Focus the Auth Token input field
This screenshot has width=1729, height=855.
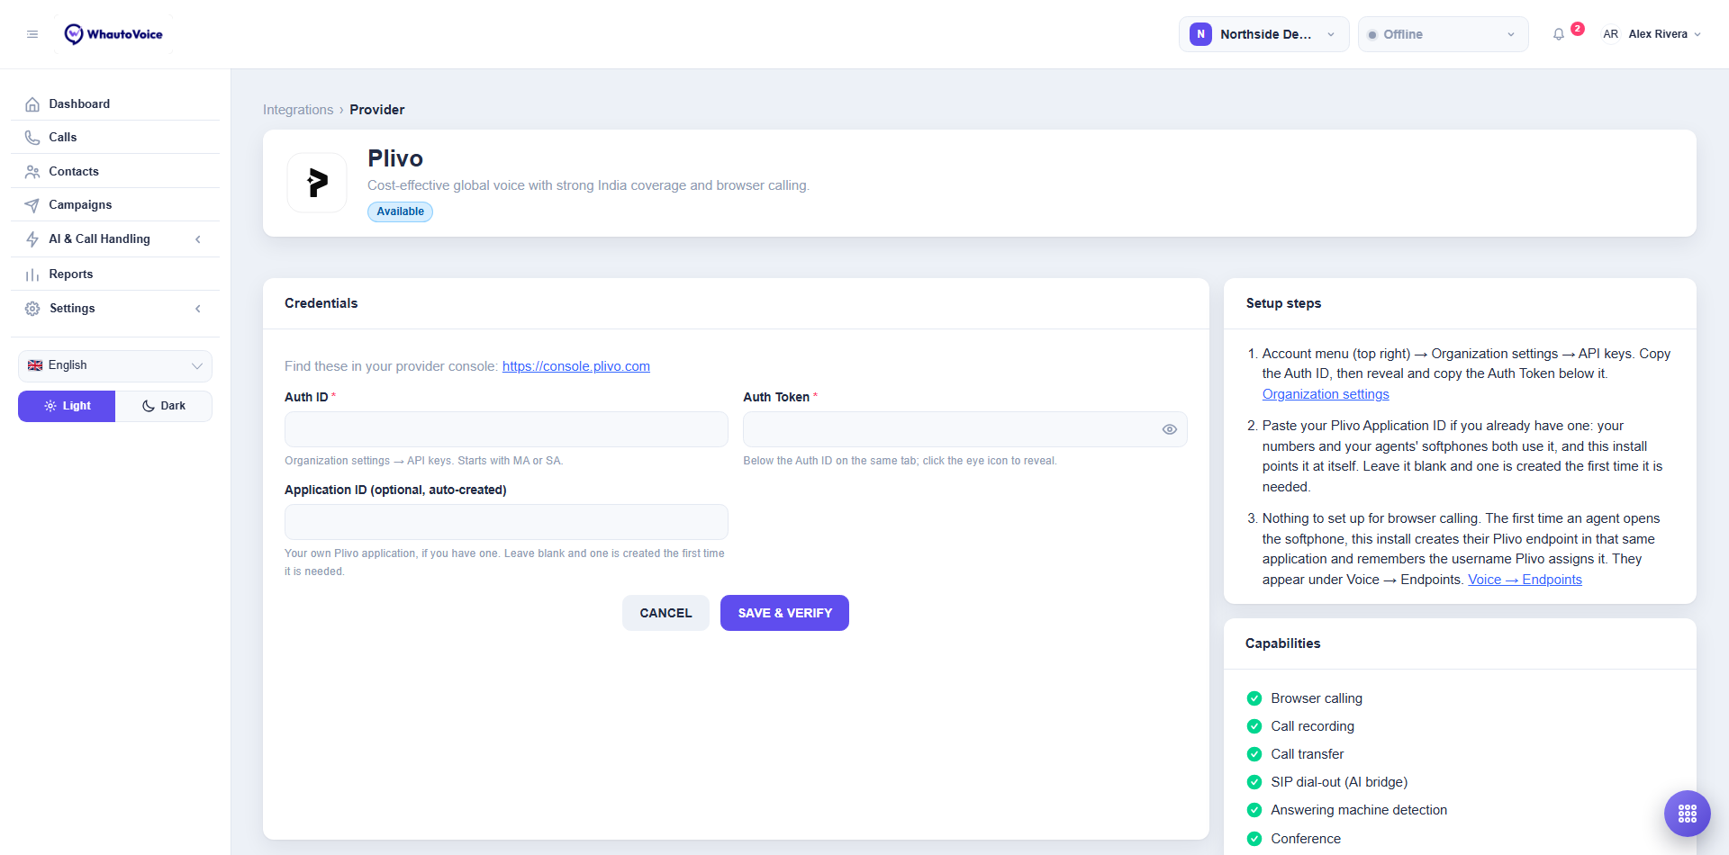(964, 429)
